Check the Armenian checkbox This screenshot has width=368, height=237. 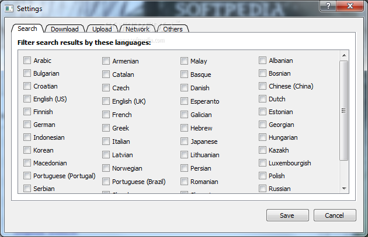(x=106, y=61)
